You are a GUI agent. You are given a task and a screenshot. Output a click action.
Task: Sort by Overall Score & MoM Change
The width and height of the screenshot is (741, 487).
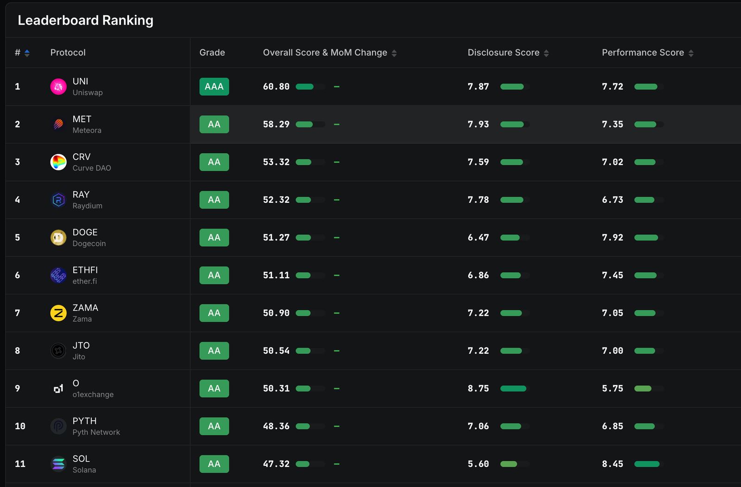(x=394, y=53)
